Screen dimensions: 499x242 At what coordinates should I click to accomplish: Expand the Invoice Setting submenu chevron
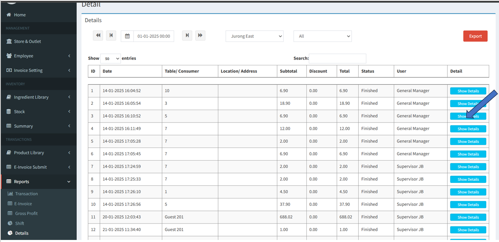tap(69, 70)
